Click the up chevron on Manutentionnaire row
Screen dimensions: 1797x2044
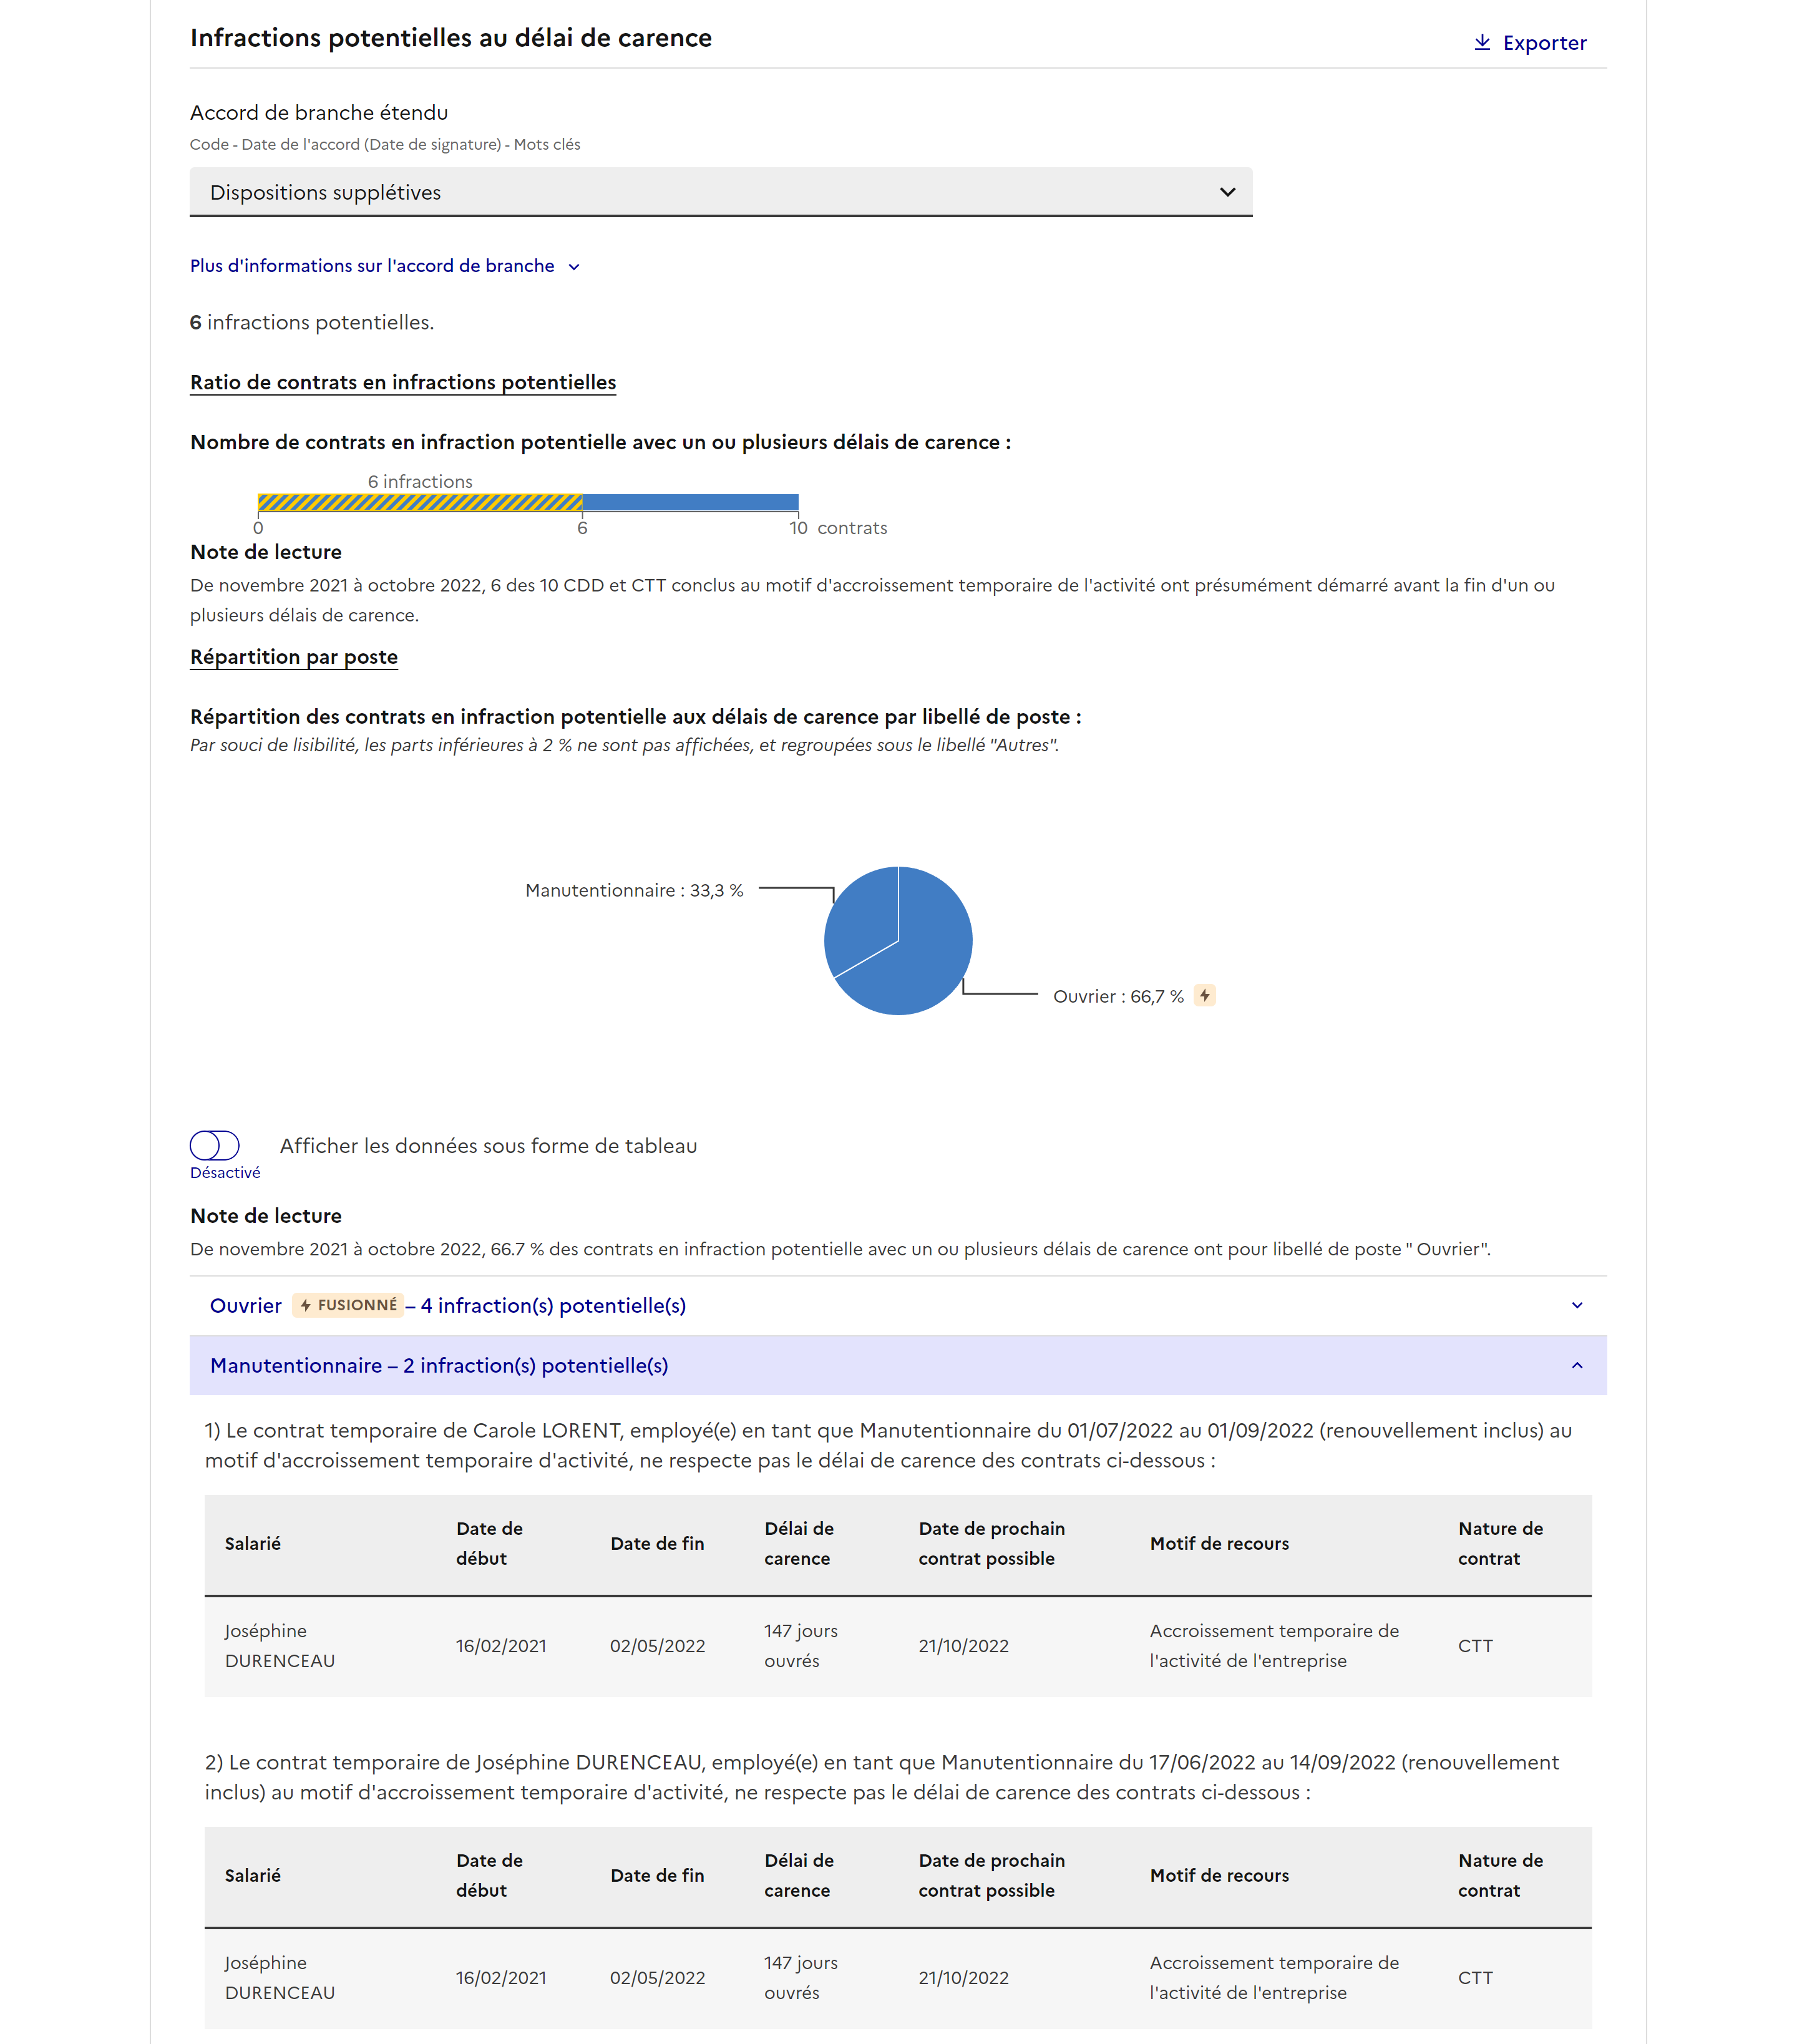point(1576,1365)
